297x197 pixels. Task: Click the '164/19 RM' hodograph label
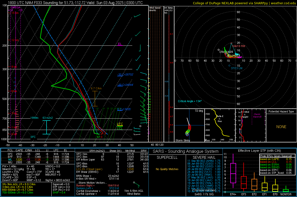pos(239,46)
